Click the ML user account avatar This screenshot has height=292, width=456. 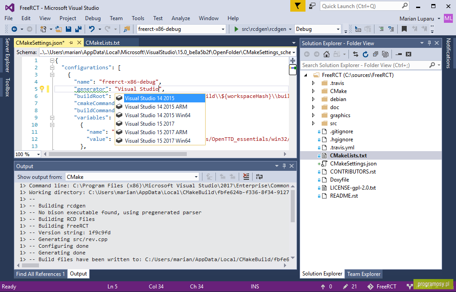tap(448, 18)
